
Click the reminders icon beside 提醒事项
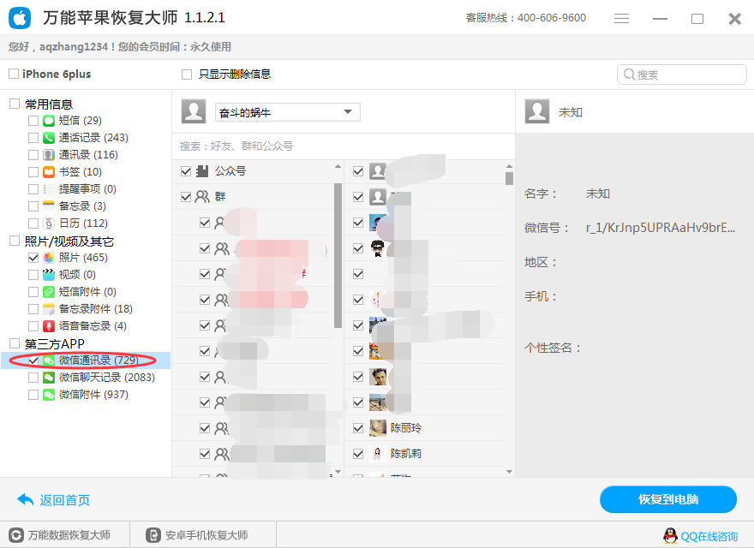(x=49, y=189)
